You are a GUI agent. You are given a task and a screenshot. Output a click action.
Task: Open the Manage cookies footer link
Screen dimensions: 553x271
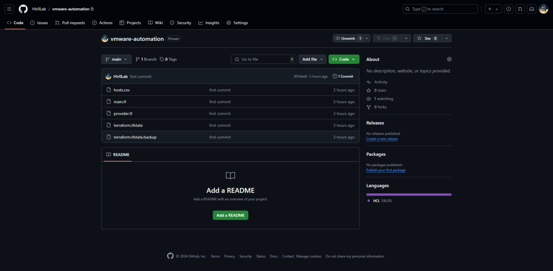[309, 256]
